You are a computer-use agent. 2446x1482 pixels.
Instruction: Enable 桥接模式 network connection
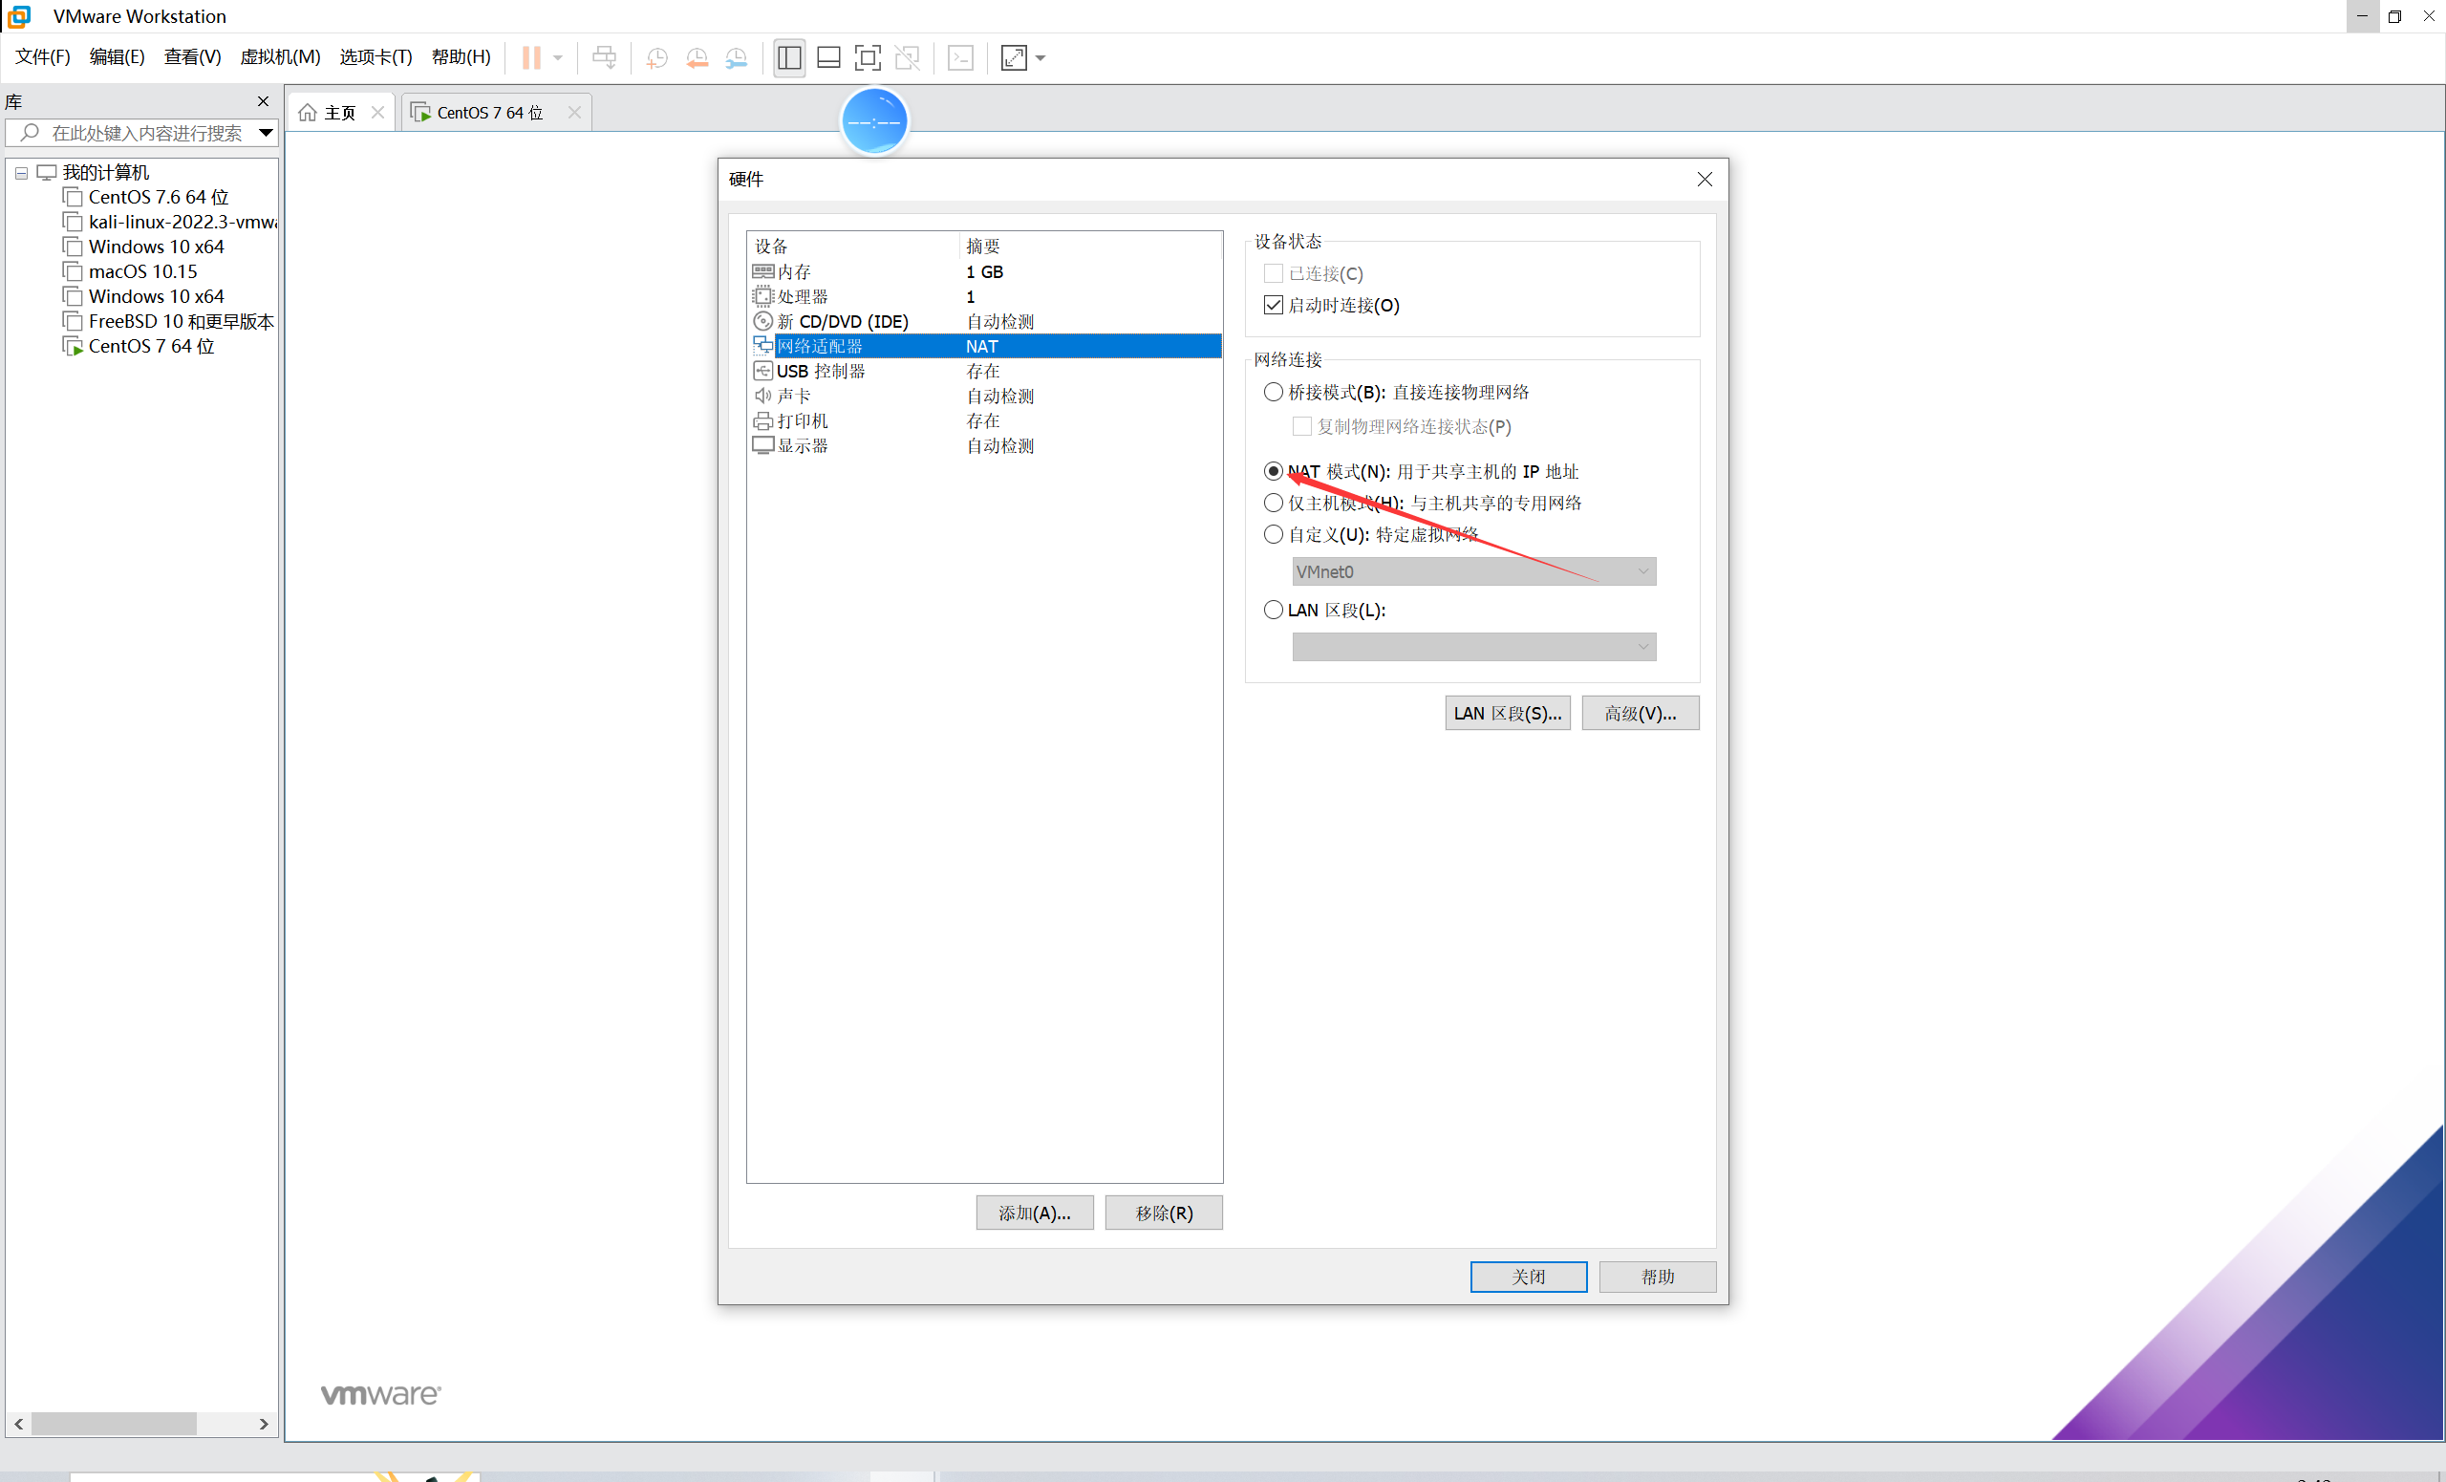coord(1273,391)
